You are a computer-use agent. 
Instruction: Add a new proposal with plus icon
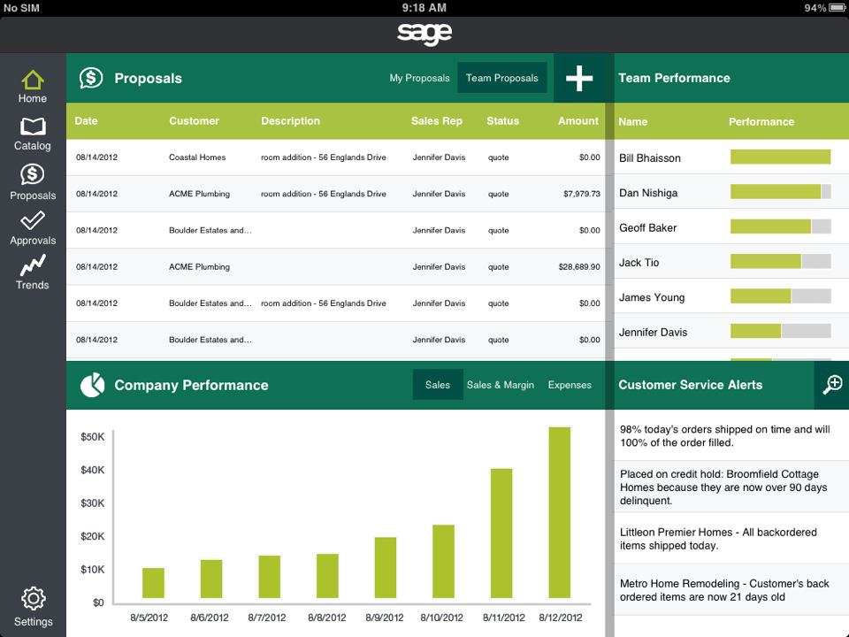pyautogui.click(x=579, y=78)
